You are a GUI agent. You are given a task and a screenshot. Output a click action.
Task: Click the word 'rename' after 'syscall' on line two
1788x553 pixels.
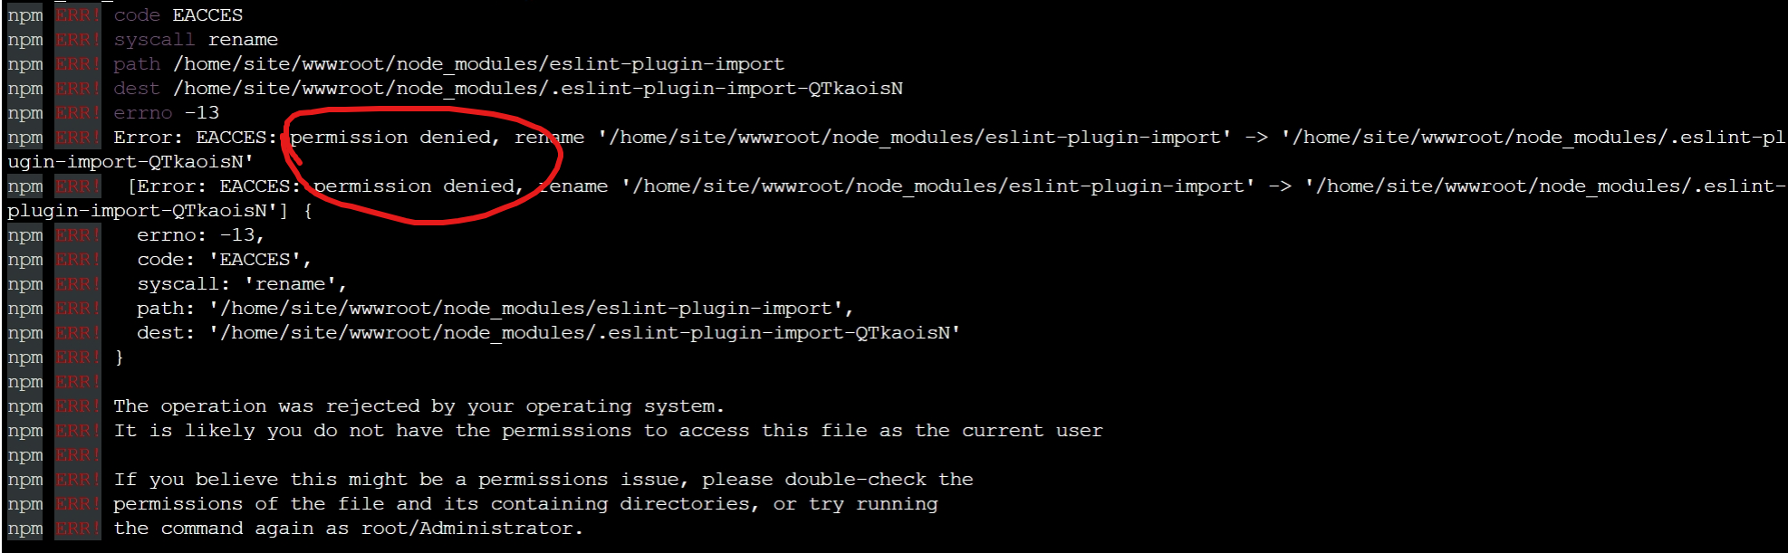243,40
